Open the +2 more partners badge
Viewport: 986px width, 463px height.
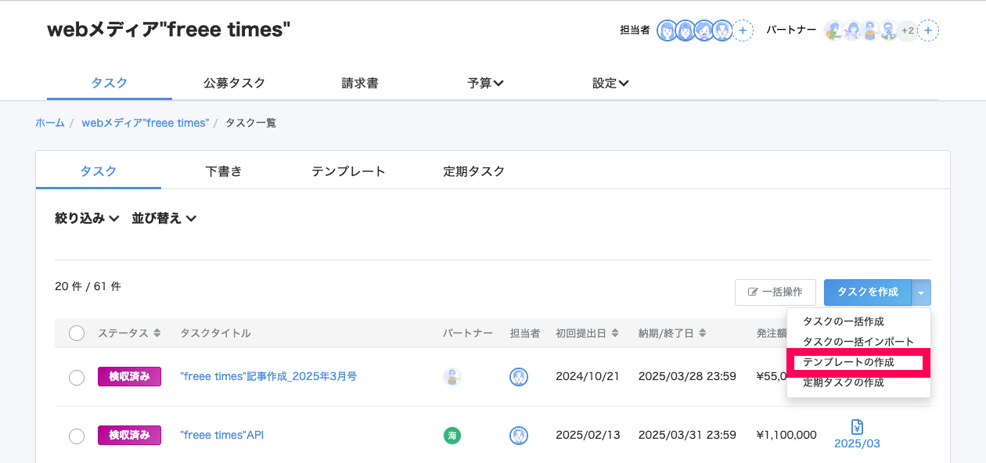[x=908, y=31]
